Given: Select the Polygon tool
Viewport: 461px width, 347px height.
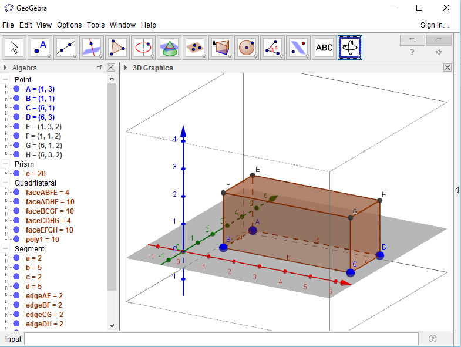Looking at the screenshot, I should pos(117,48).
